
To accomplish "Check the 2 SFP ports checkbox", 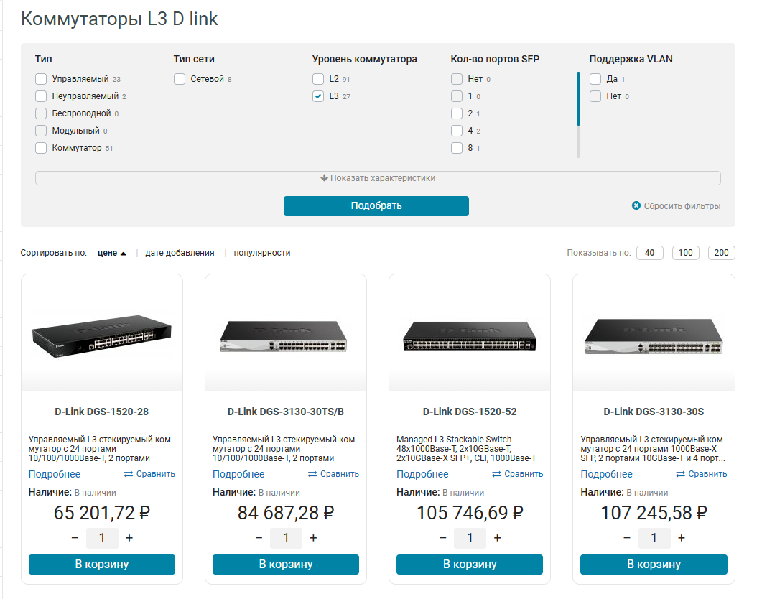I will click(456, 113).
